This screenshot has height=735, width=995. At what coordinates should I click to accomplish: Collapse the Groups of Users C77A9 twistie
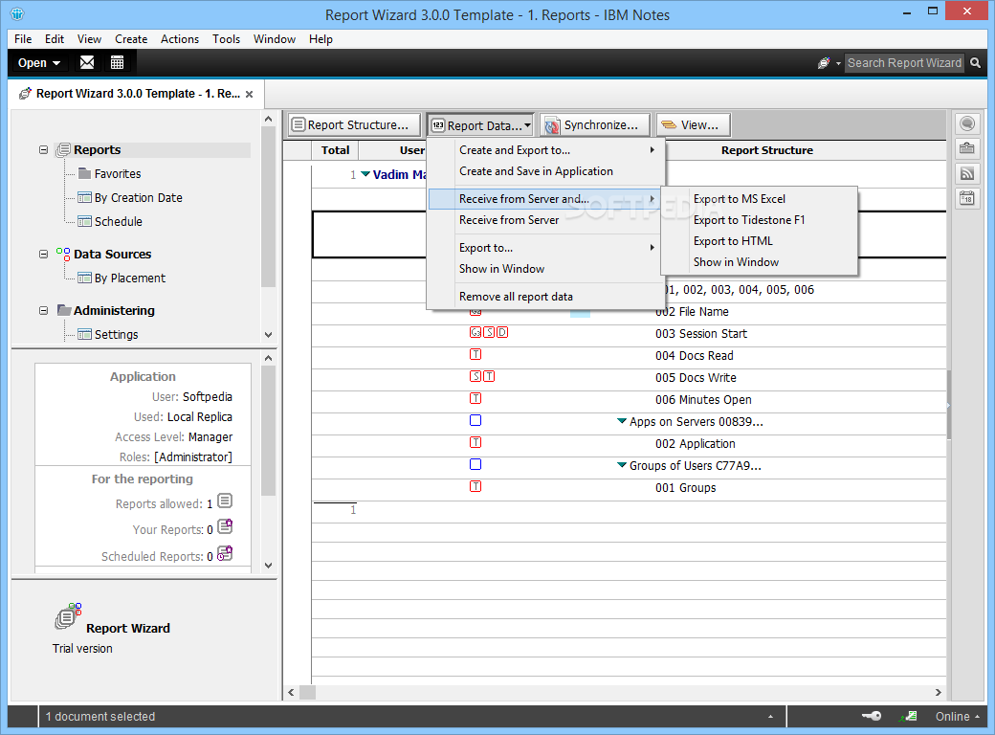(x=622, y=464)
